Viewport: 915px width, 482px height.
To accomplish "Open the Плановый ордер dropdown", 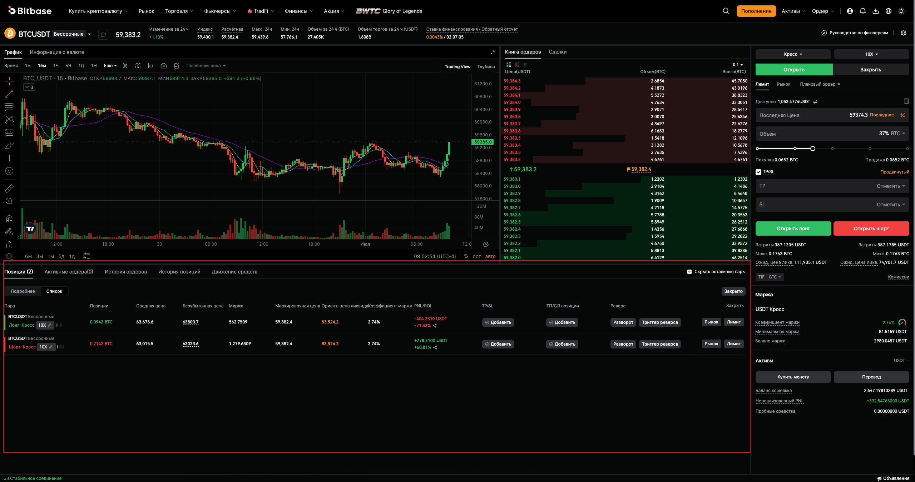I will click(x=820, y=84).
